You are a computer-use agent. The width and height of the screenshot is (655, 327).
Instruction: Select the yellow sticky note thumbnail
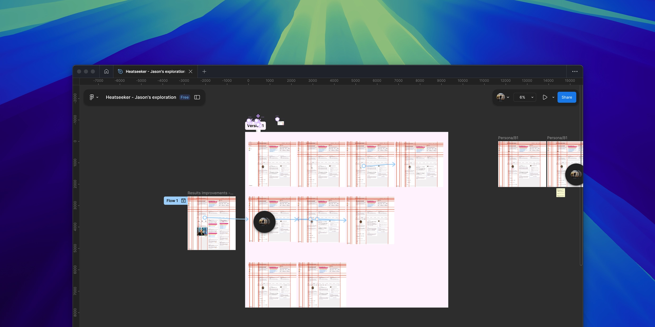560,193
